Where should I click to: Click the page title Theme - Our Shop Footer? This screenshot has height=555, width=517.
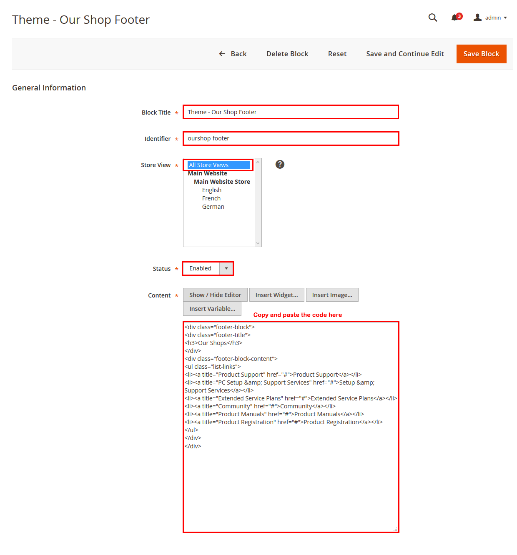[81, 20]
